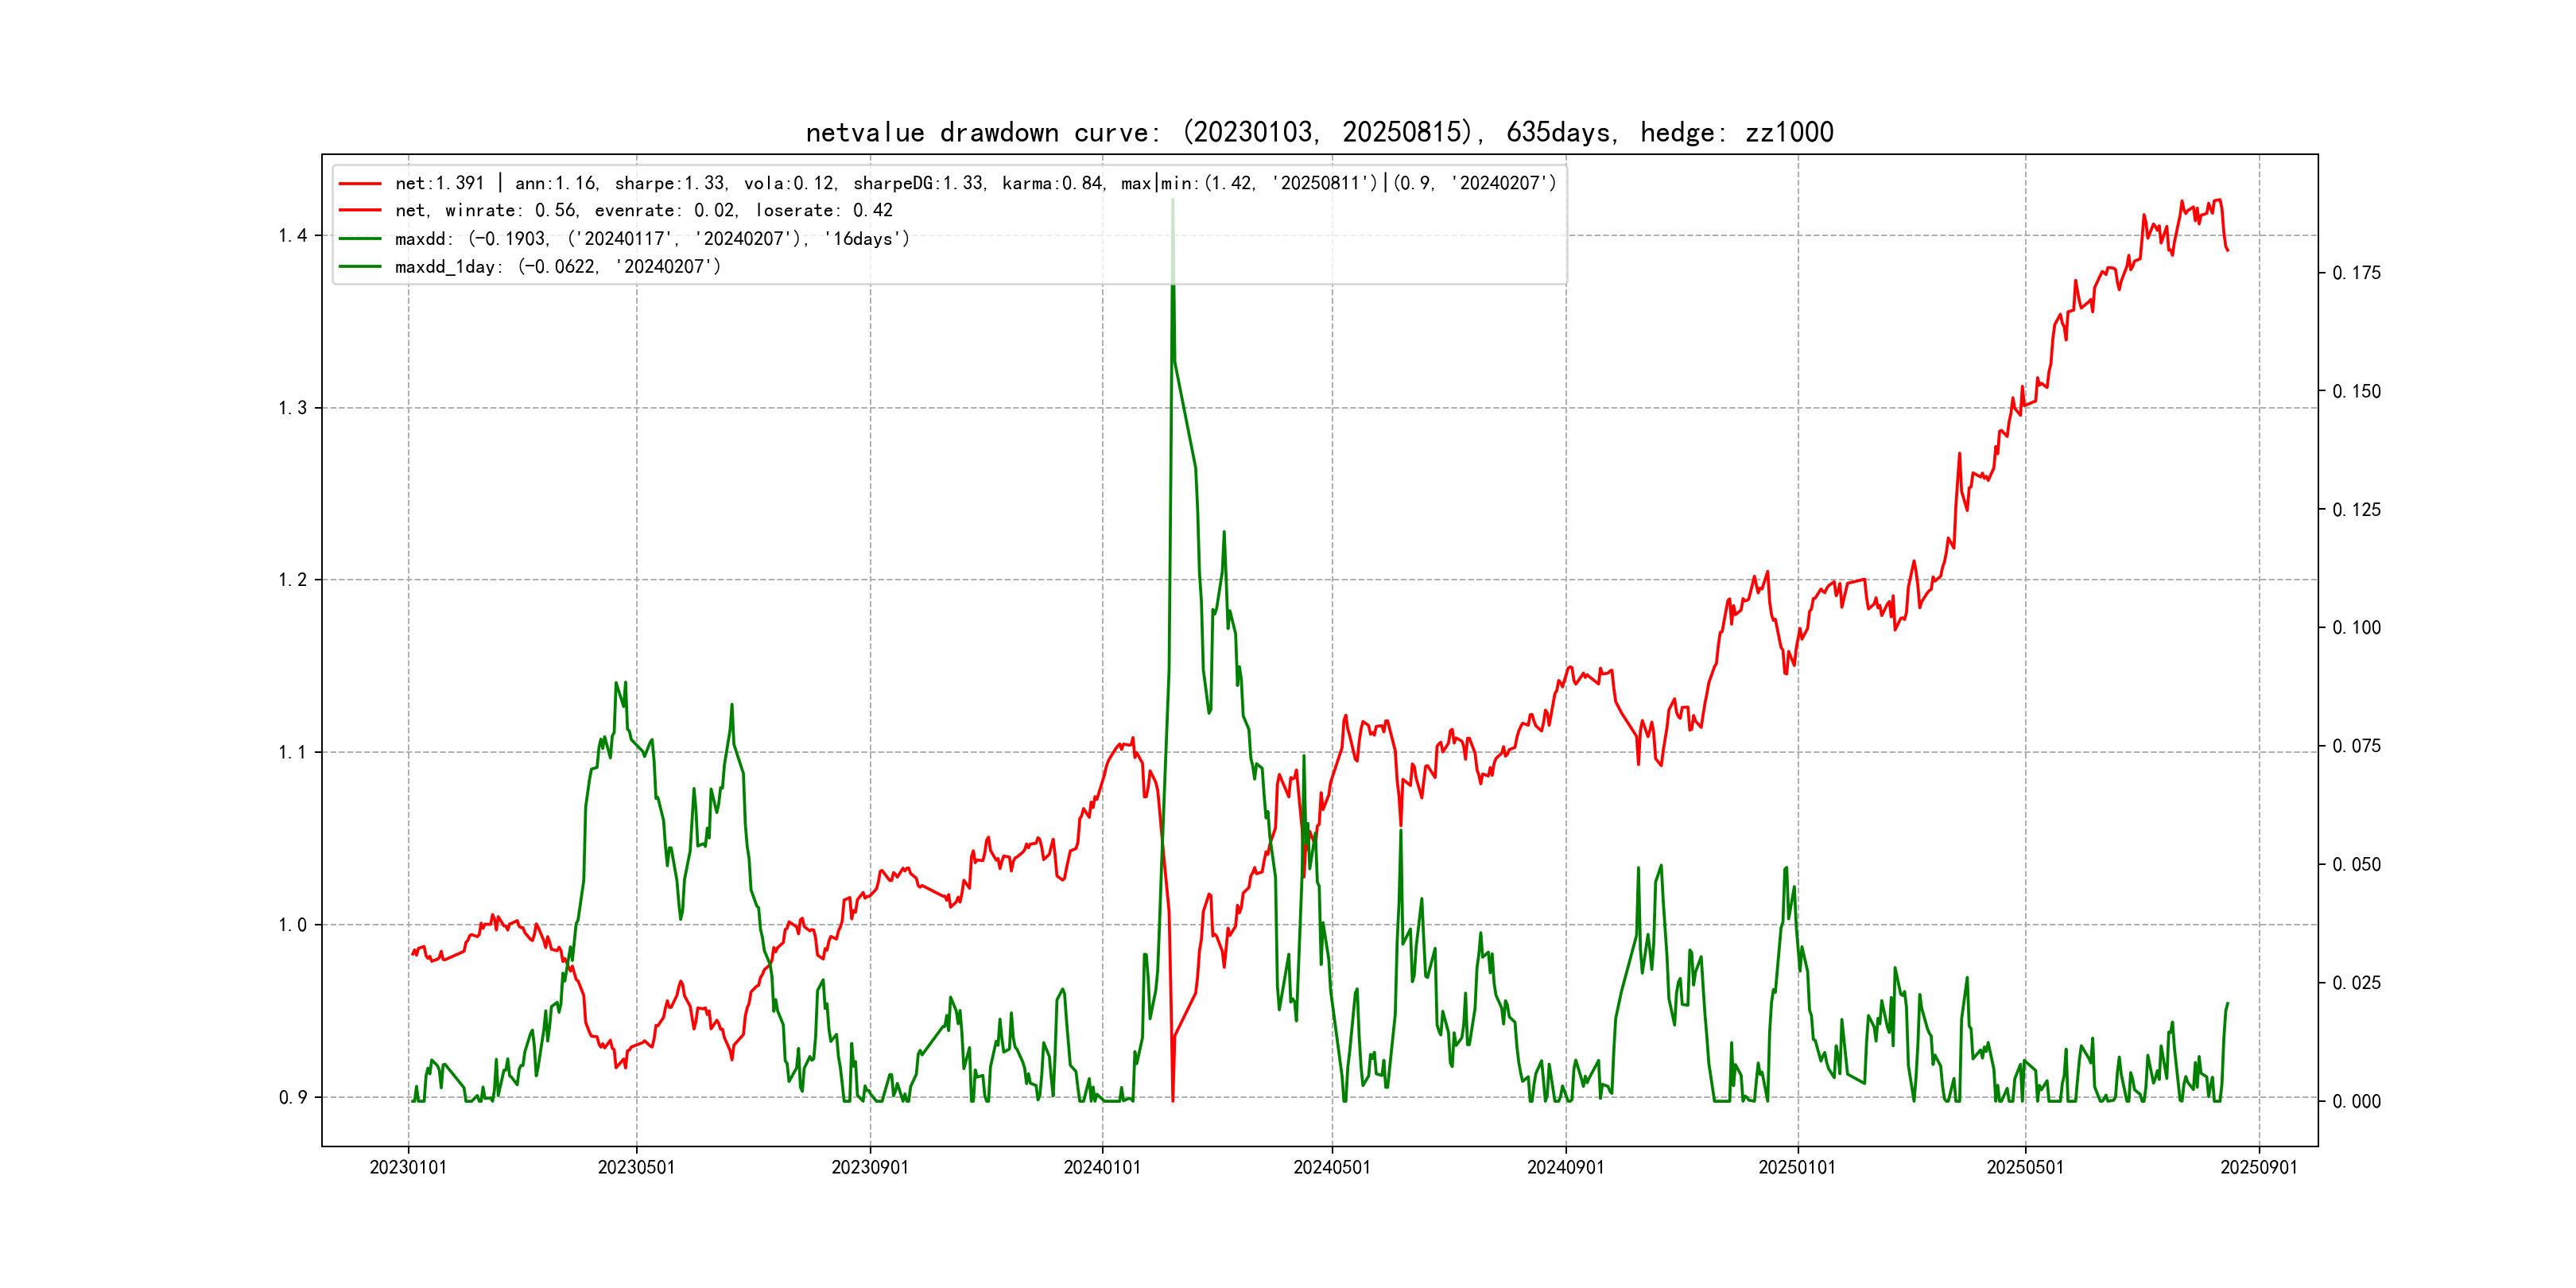Click the green line sample beside maxdd_1day legend entry
The width and height of the screenshot is (2576, 1288).
coord(360,266)
